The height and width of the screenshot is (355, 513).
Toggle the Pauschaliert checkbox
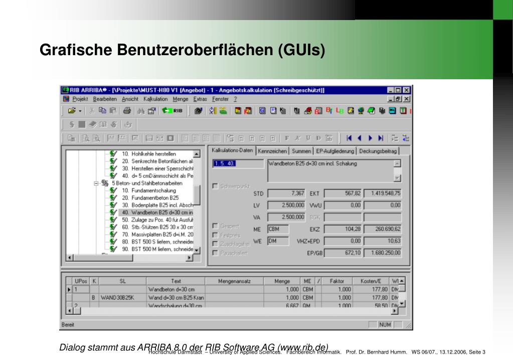(215, 253)
